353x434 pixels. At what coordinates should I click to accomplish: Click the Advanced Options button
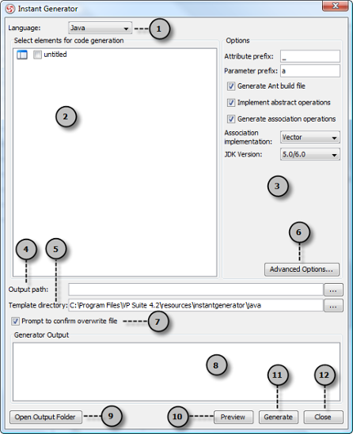coord(302,270)
